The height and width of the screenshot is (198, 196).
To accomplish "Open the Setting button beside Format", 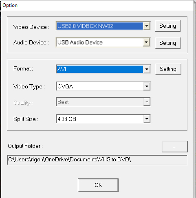I will [x=168, y=69].
